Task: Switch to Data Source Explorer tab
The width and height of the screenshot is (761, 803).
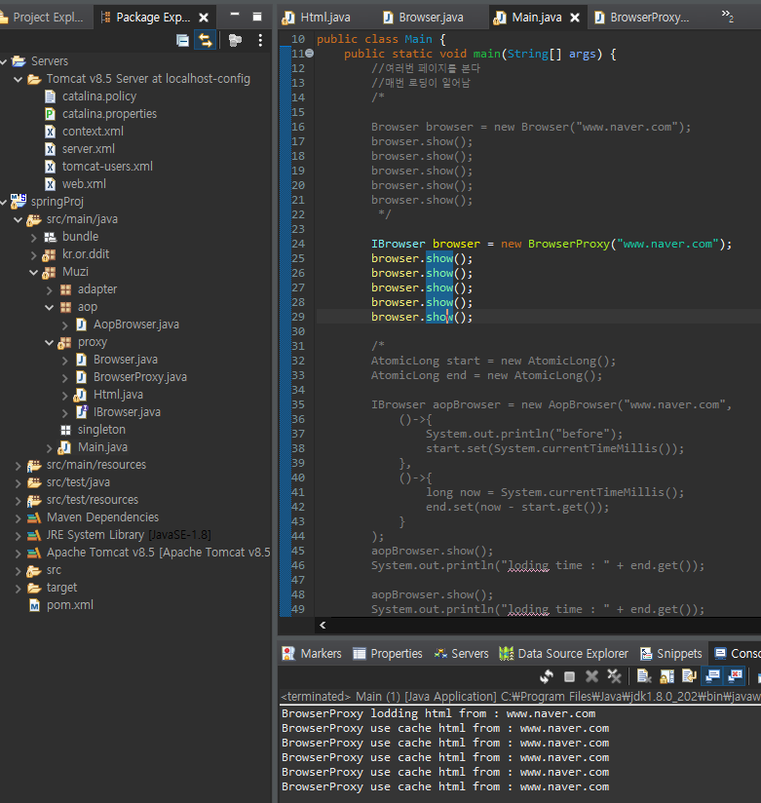Action: (563, 654)
